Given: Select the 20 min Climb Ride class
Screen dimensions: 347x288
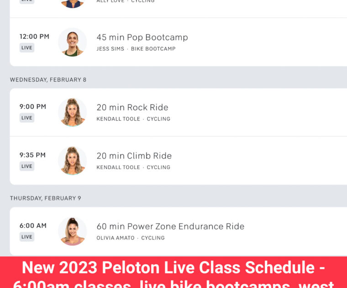Looking at the screenshot, I should pyautogui.click(x=134, y=156).
